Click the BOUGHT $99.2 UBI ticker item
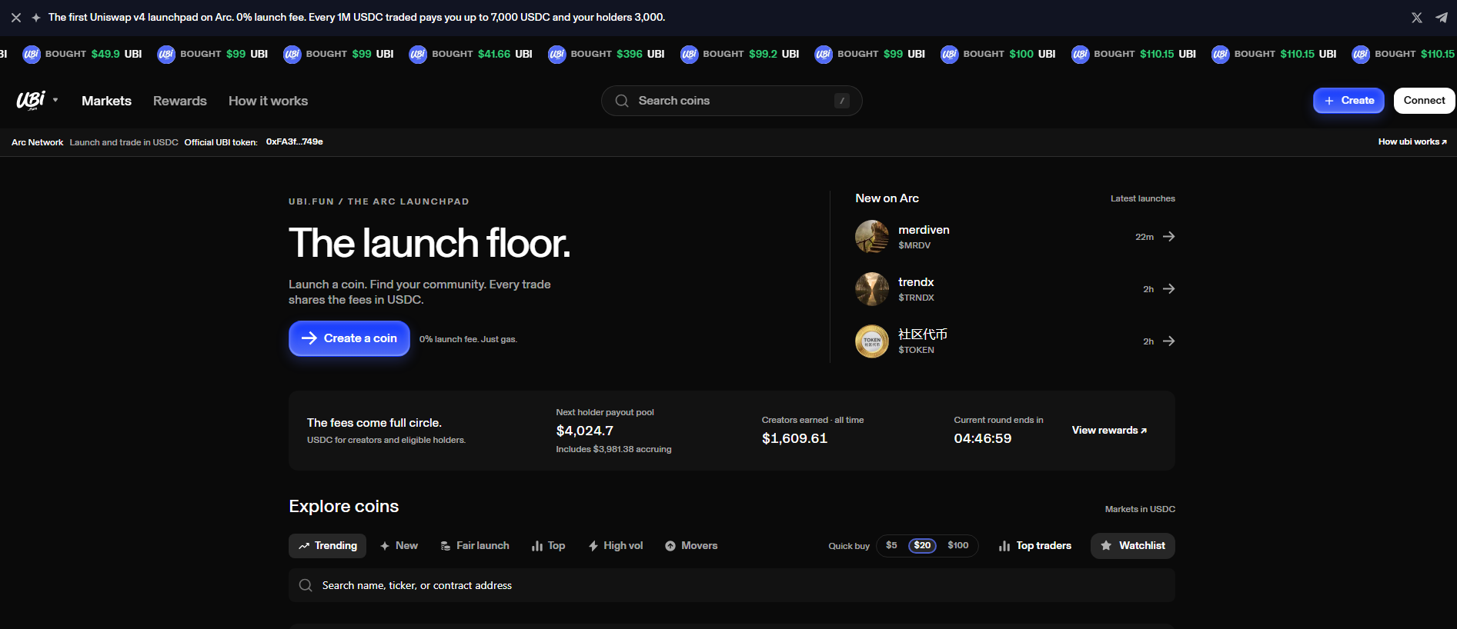 (740, 54)
